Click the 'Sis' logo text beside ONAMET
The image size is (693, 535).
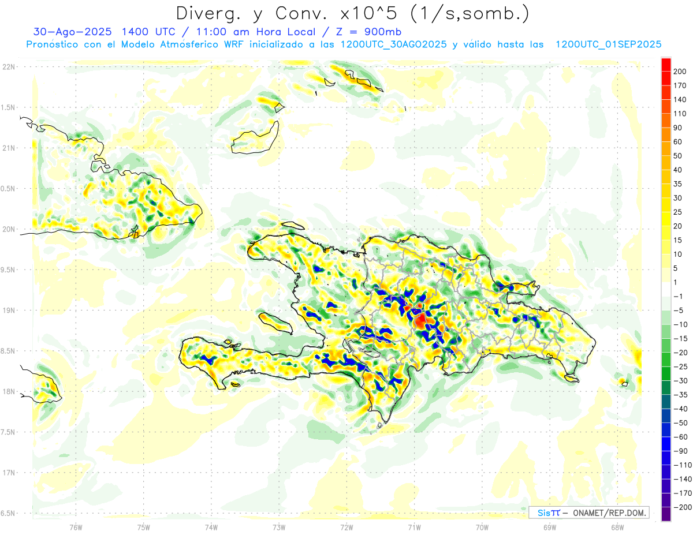[543, 513]
